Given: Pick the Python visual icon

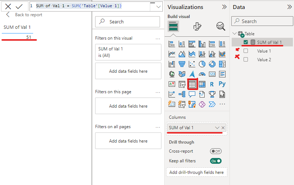Looking at the screenshot, I should pyautogui.click(x=222, y=84).
